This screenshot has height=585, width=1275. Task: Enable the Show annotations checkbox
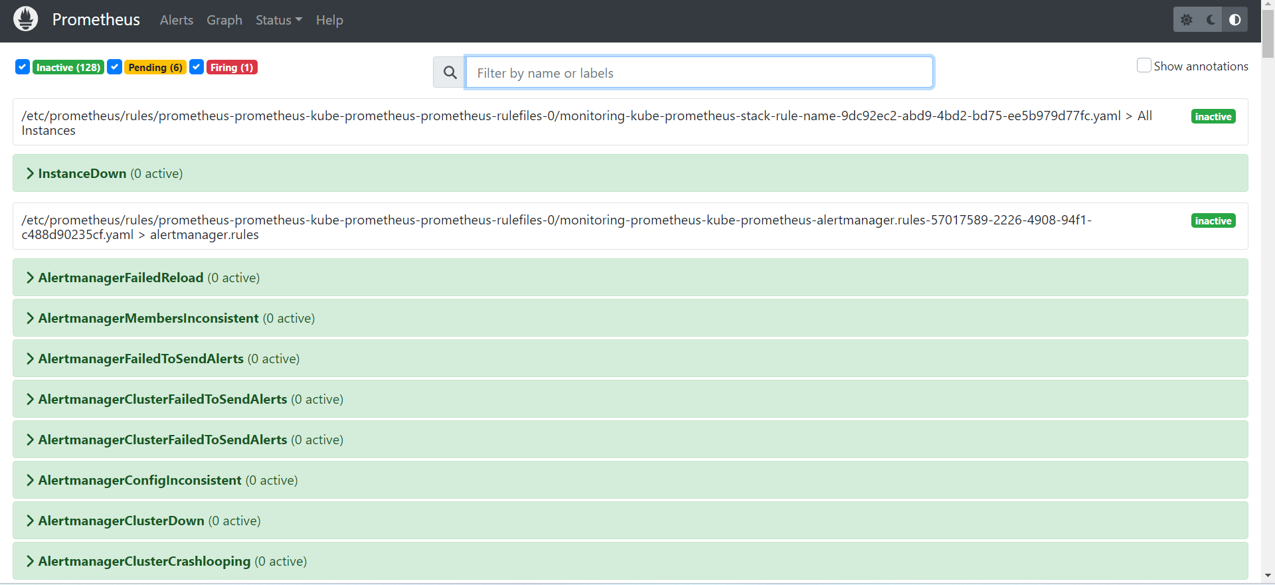tap(1144, 65)
